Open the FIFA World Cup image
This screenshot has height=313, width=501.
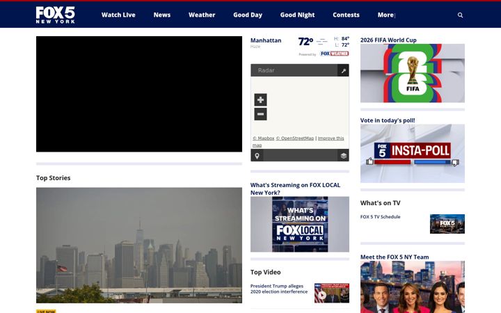point(413,73)
